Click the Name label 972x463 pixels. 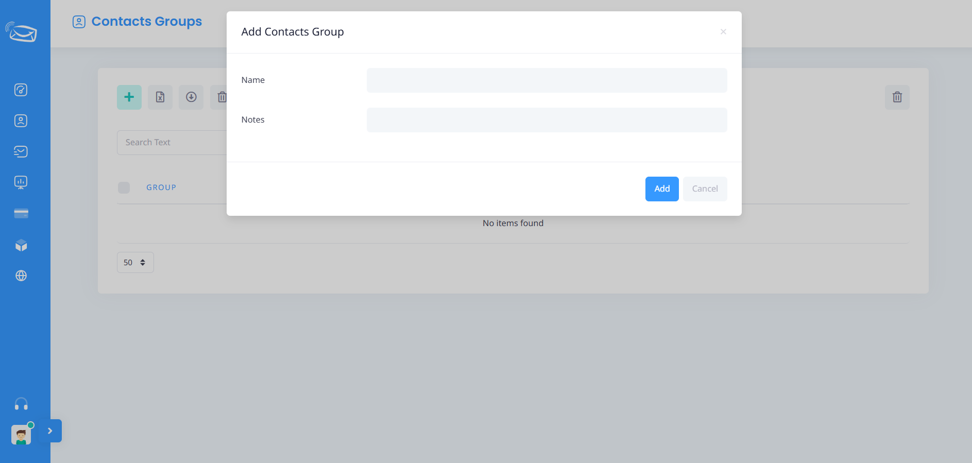[x=253, y=80]
